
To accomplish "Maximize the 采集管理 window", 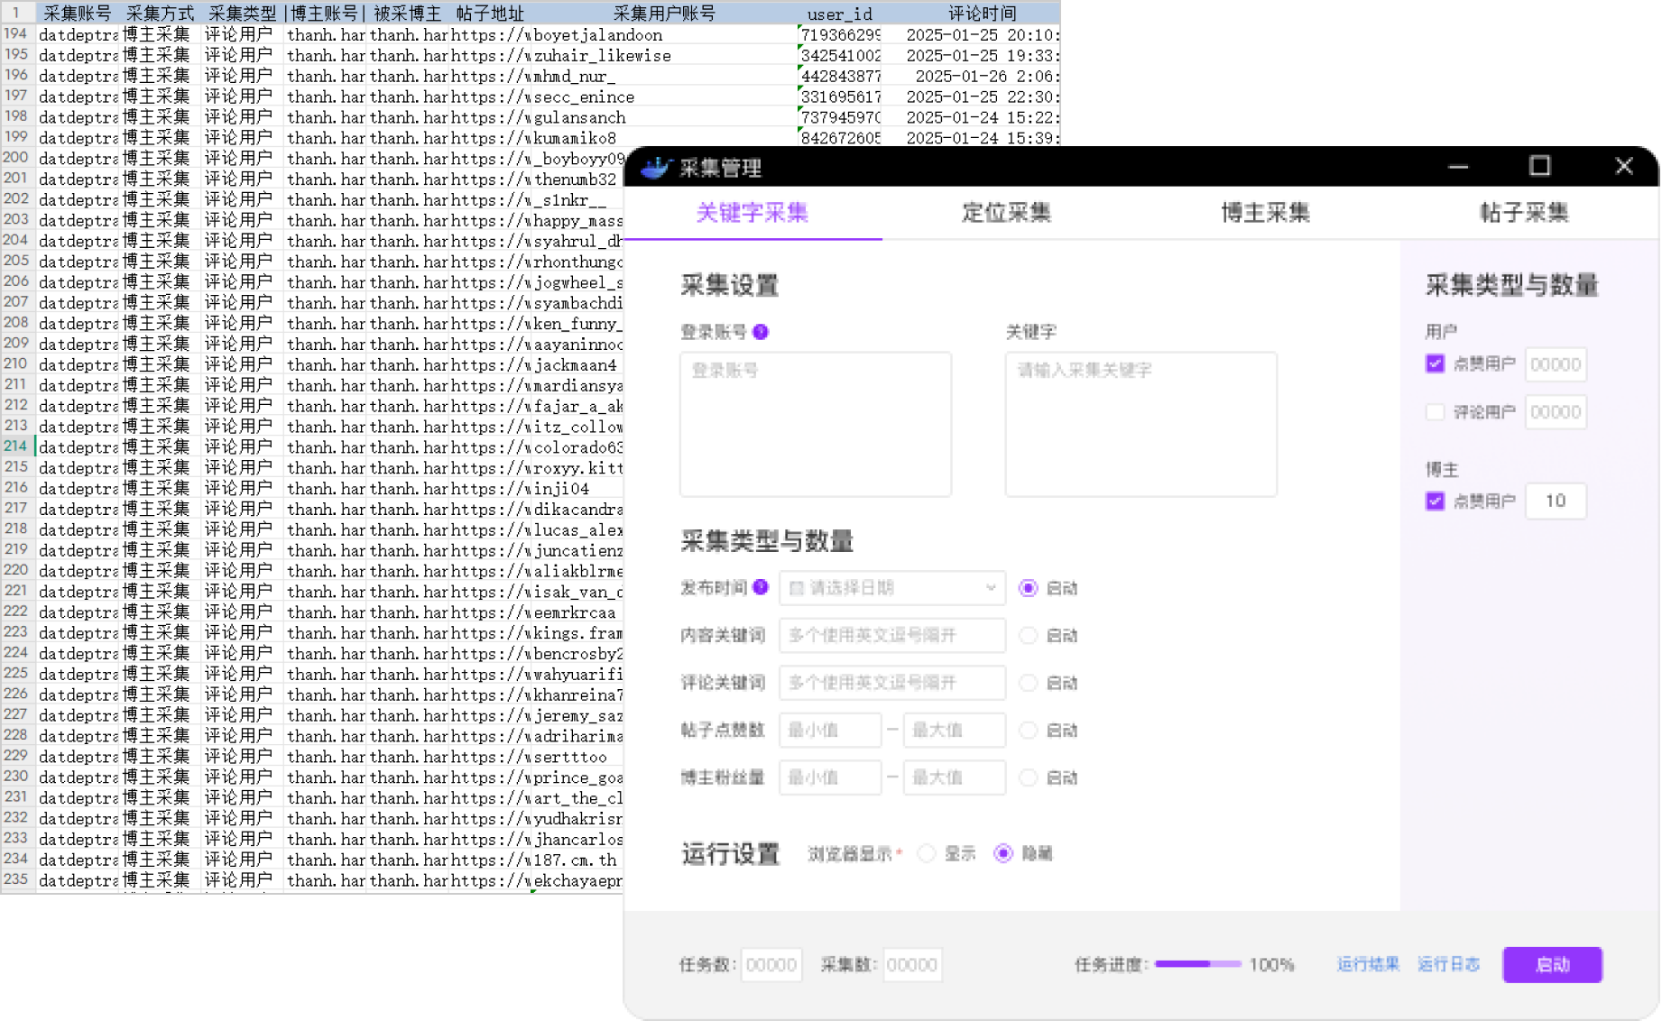I will tap(1539, 166).
